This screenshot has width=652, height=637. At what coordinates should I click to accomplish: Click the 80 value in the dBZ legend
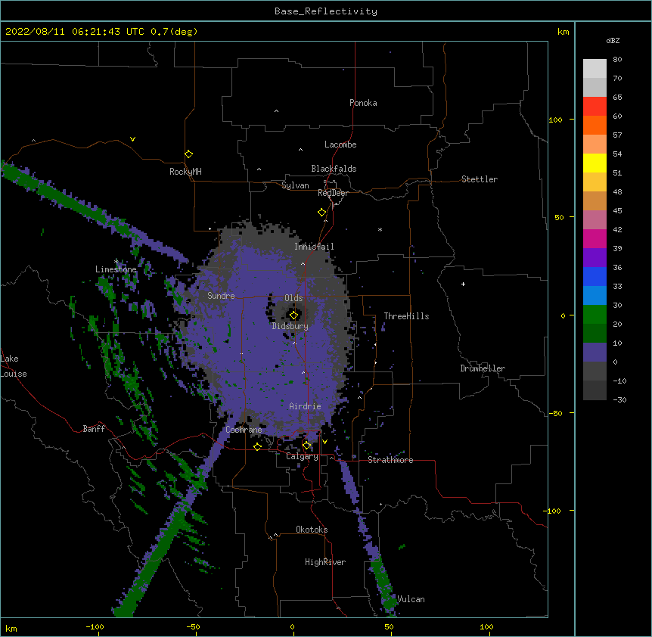tap(617, 60)
